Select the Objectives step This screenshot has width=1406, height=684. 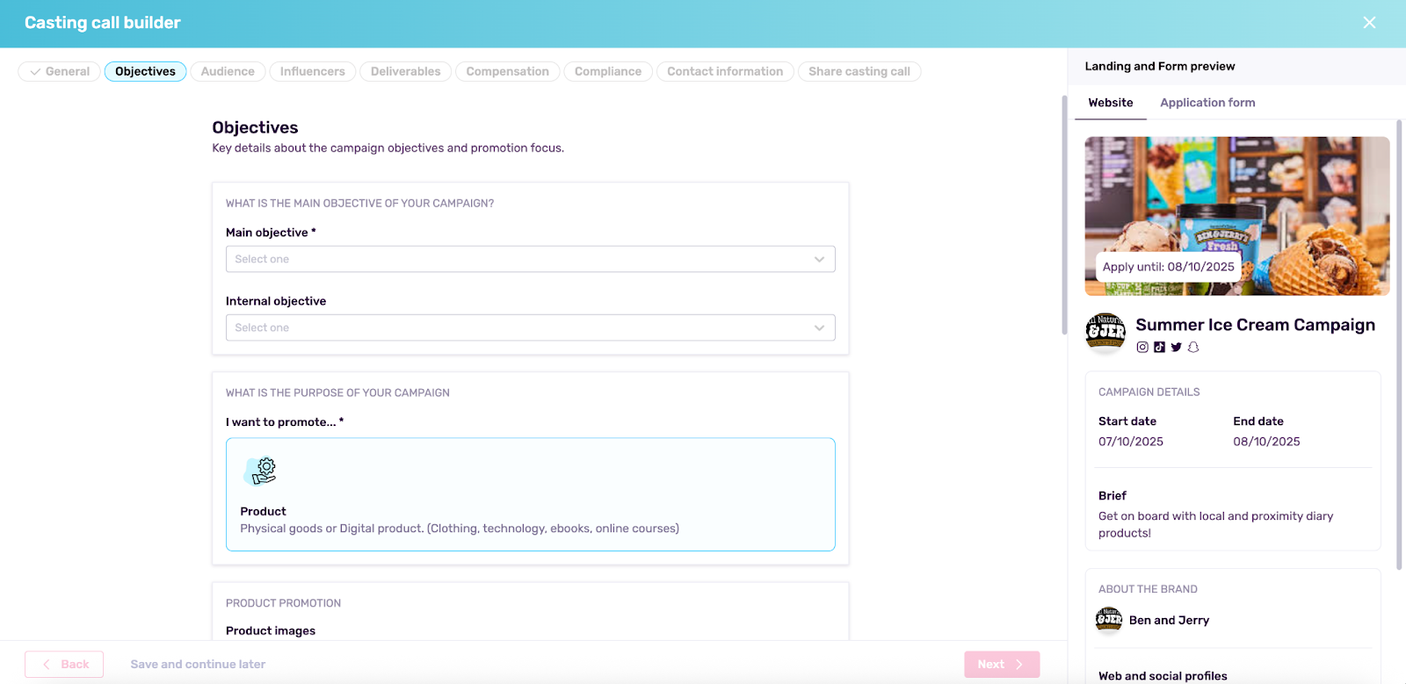[x=145, y=71]
